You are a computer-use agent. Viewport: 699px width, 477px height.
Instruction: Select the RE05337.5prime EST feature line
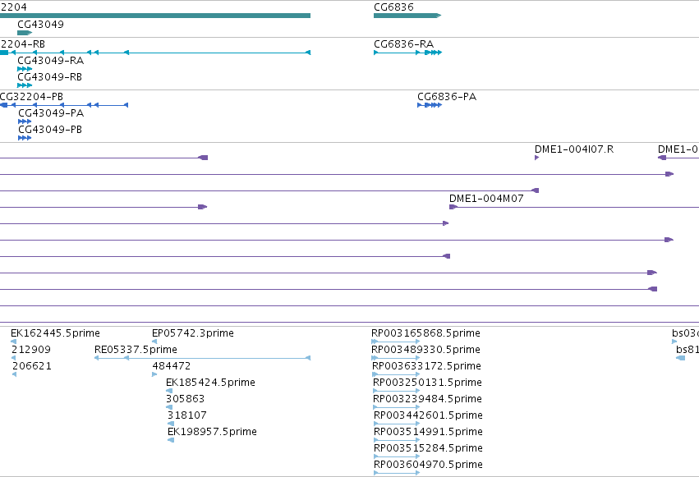(202, 358)
